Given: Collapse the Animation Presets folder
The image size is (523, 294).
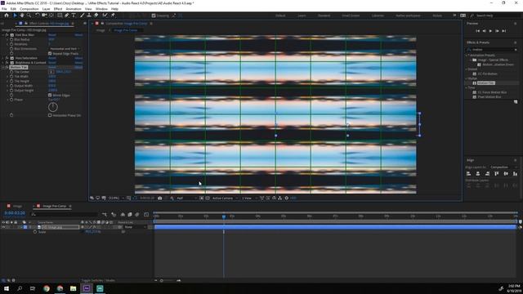Looking at the screenshot, I should pyautogui.click(x=467, y=56).
